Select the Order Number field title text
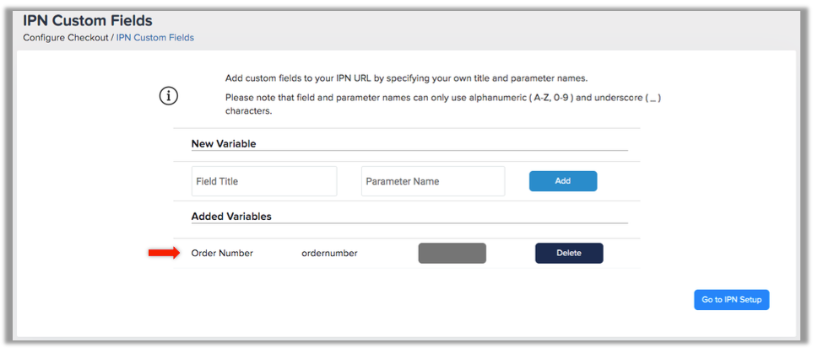This screenshot has width=813, height=348. (222, 254)
